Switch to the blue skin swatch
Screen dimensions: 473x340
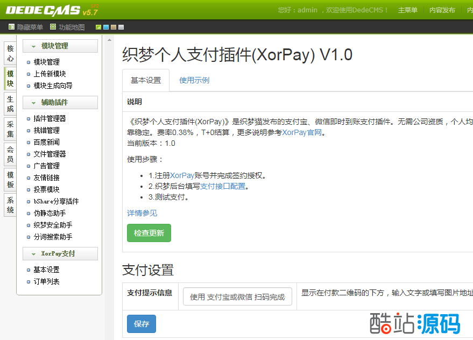click(106, 27)
